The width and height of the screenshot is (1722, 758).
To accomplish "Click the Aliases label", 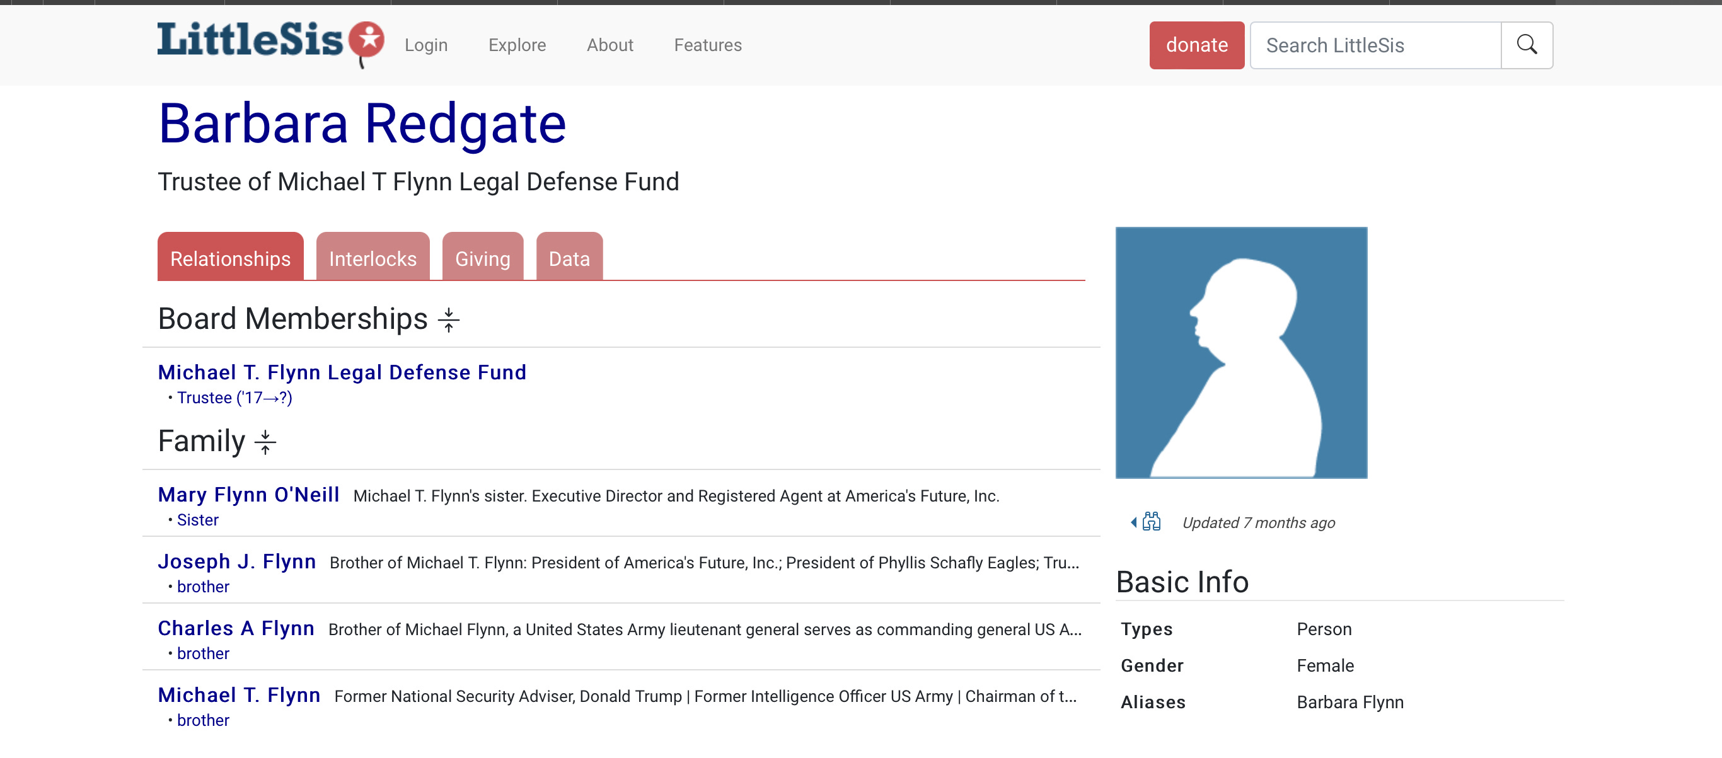I will [x=1152, y=702].
